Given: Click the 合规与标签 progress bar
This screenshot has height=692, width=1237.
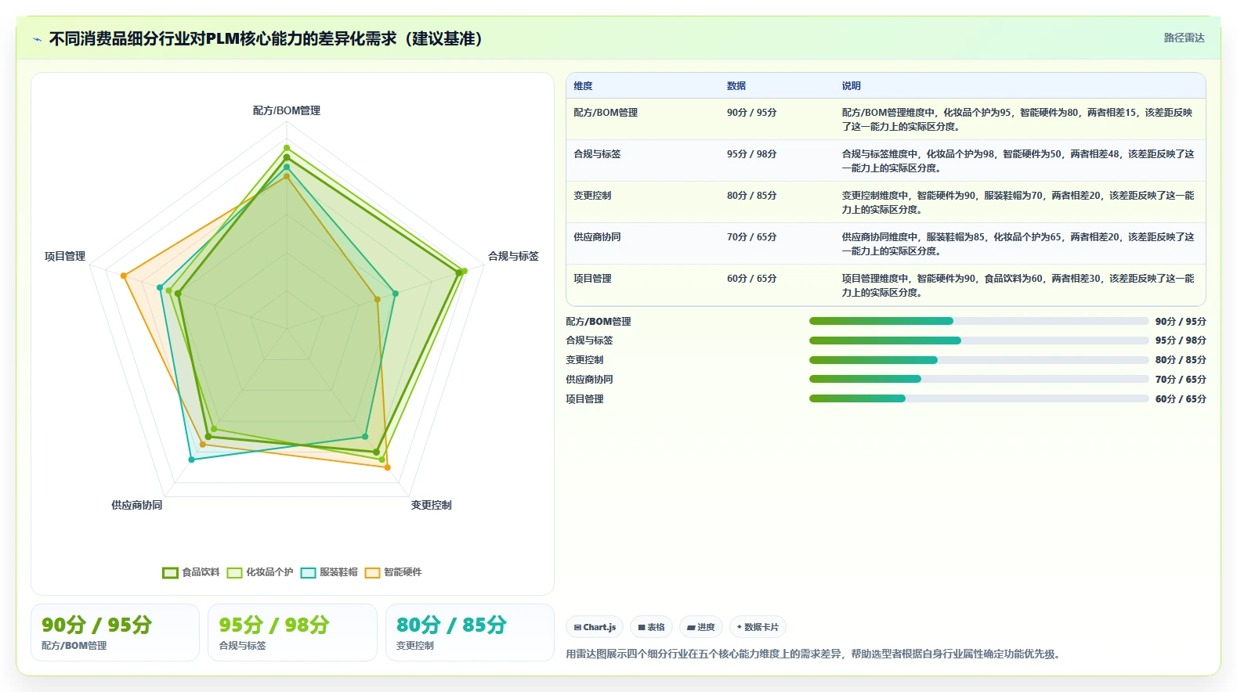Looking at the screenshot, I should [x=979, y=341].
